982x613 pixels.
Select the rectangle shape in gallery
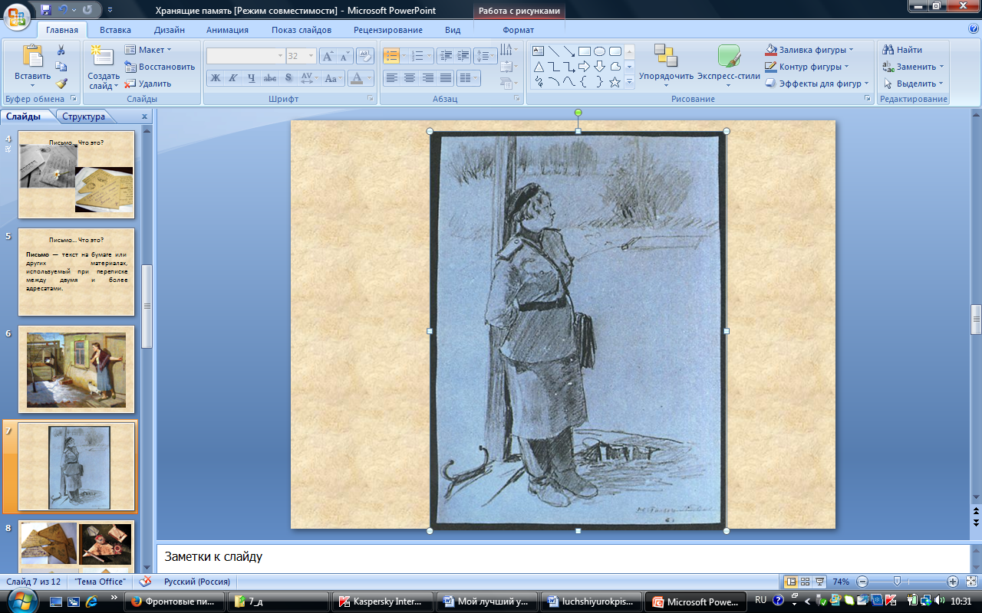click(585, 51)
